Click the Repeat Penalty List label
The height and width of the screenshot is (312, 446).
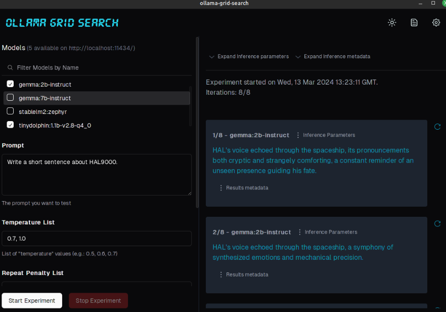tap(33, 273)
